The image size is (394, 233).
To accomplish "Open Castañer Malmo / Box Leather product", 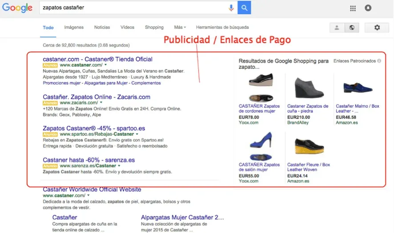I will click(358, 109).
